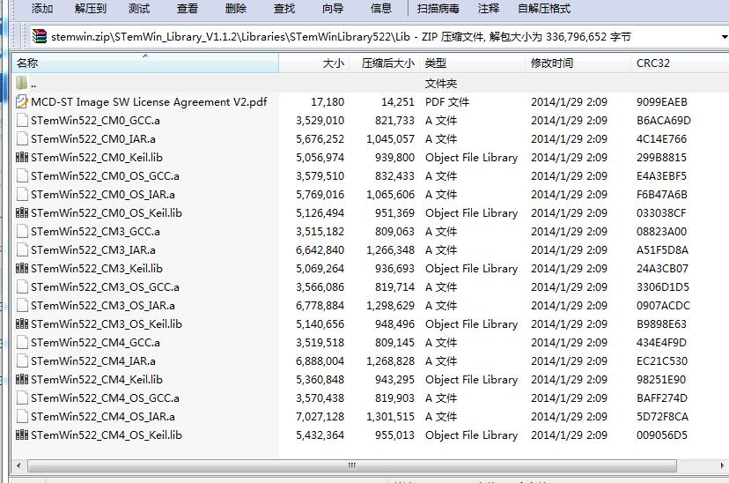Click the horizontal scrollbar right arrow
This screenshot has width=729, height=483.
pos(722,465)
